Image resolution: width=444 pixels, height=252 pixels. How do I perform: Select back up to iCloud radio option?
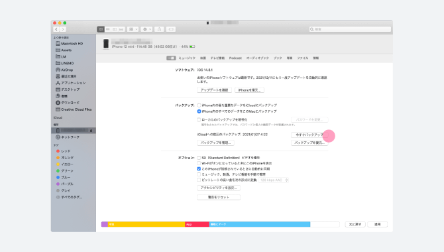click(199, 105)
